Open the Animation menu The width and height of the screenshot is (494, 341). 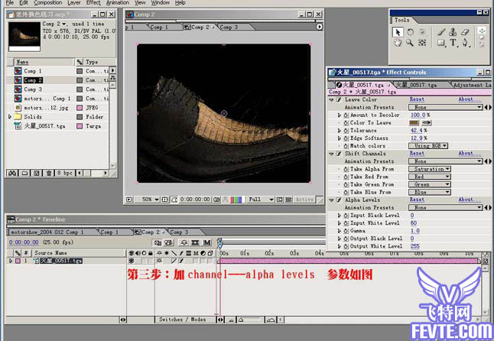118,3
